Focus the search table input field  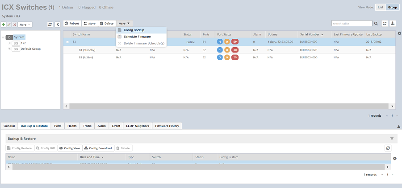352,24
